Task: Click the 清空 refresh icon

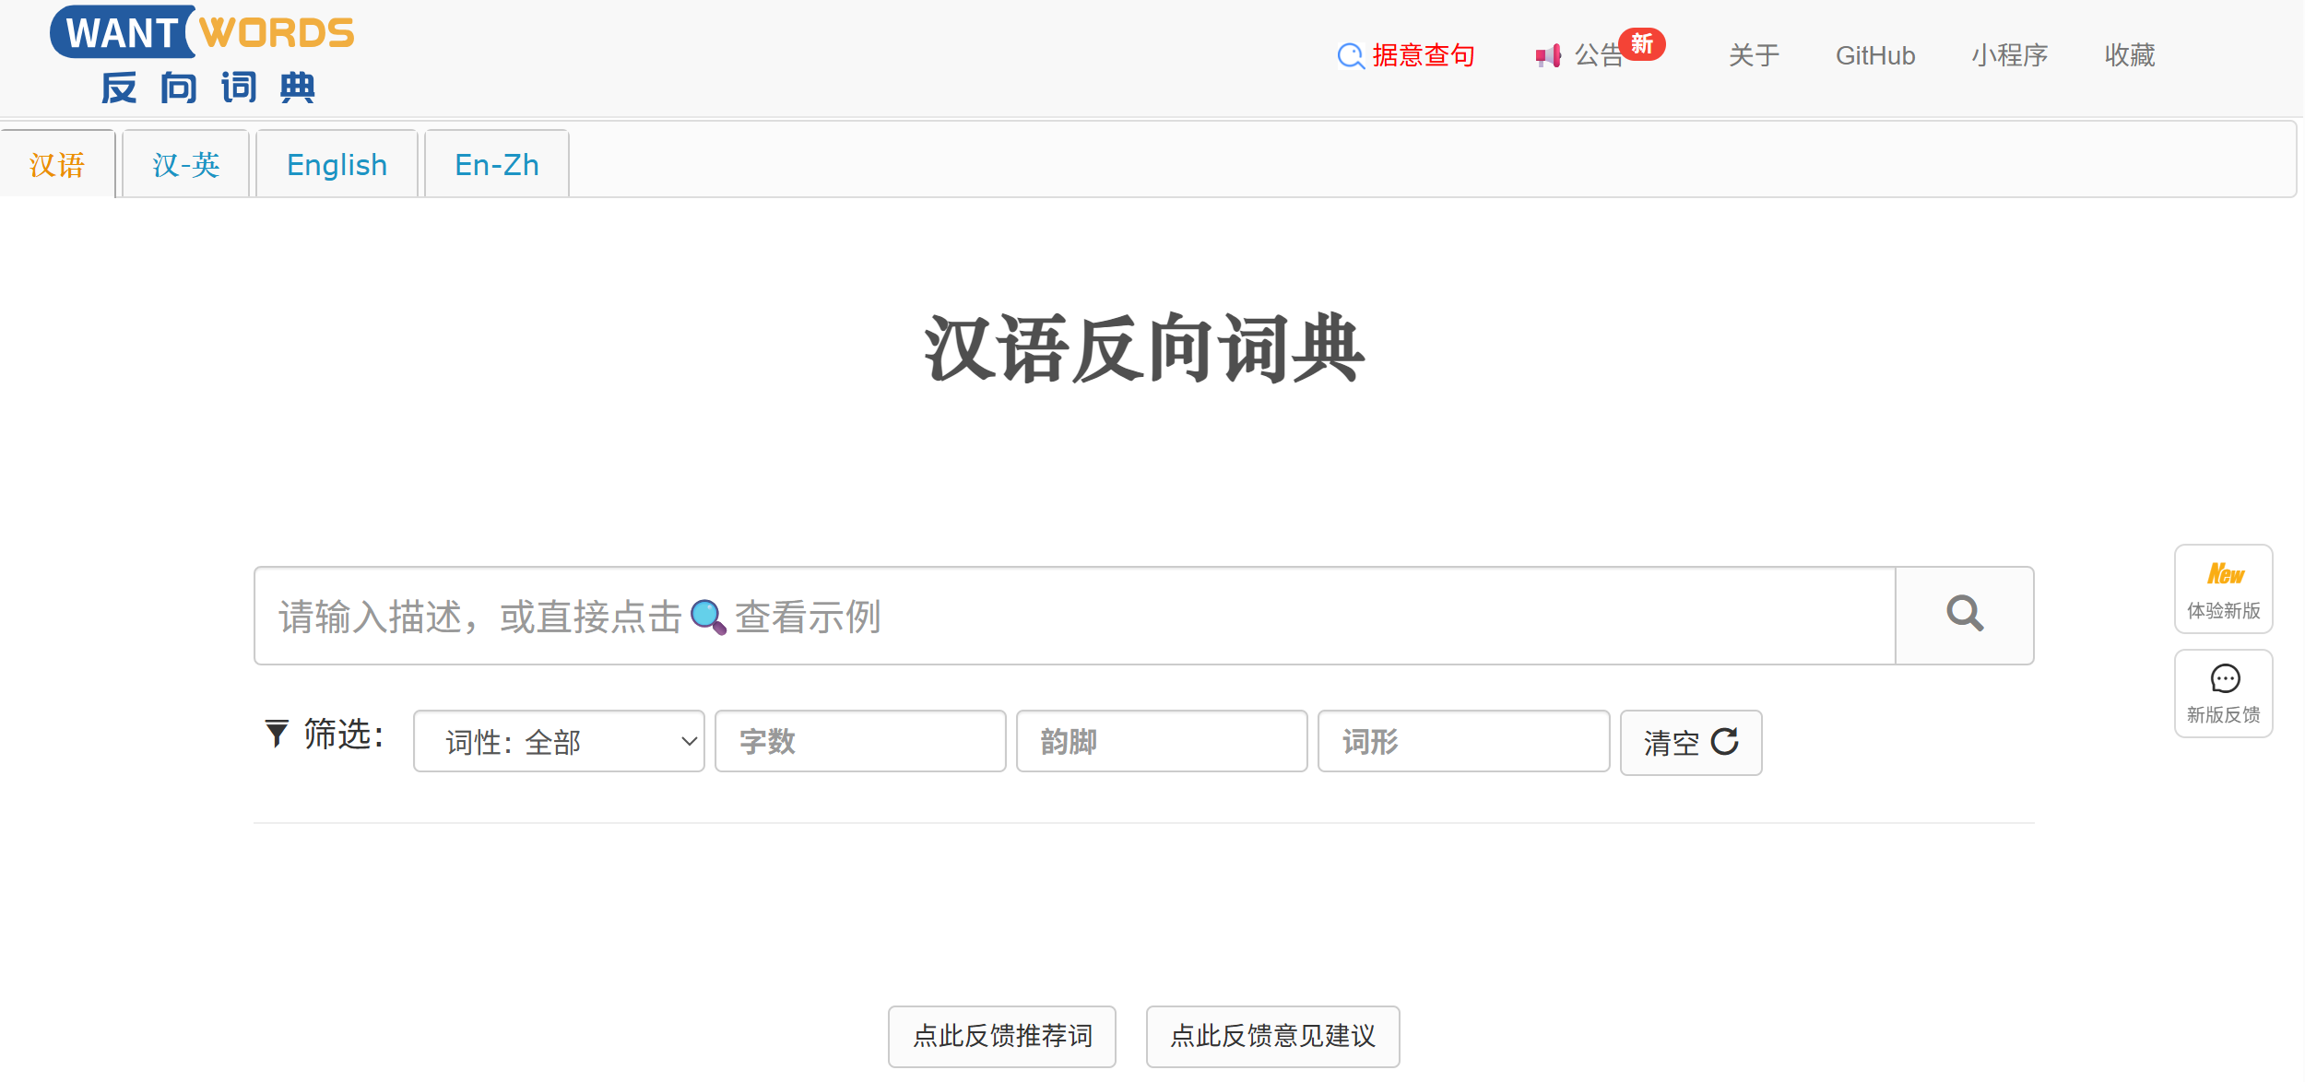Action: coord(1724,742)
